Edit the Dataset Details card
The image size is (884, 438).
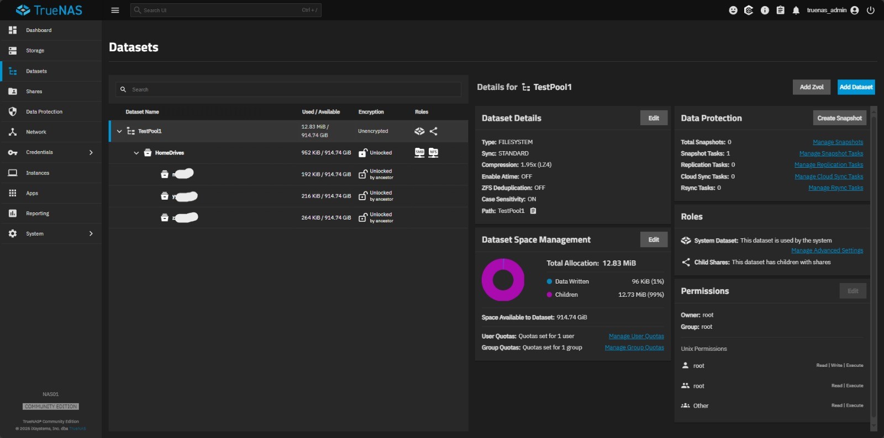[654, 118]
